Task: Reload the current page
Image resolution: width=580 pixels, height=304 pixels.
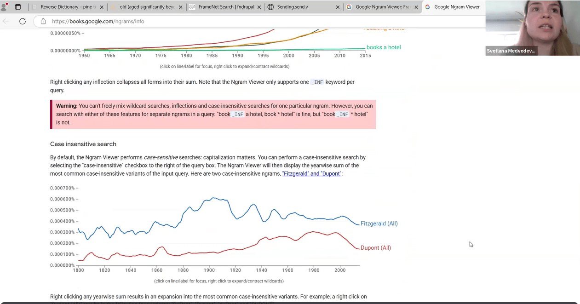Action: (23, 21)
